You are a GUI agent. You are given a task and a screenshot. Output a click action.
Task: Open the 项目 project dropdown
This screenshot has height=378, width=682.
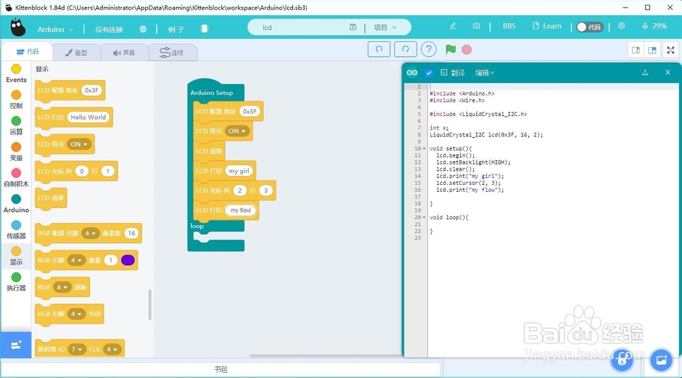385,27
